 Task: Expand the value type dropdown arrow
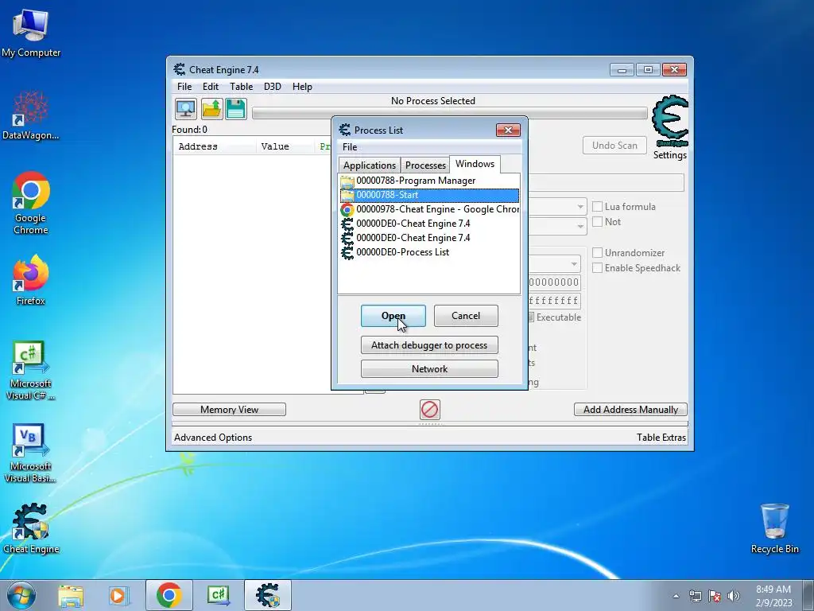coord(580,227)
